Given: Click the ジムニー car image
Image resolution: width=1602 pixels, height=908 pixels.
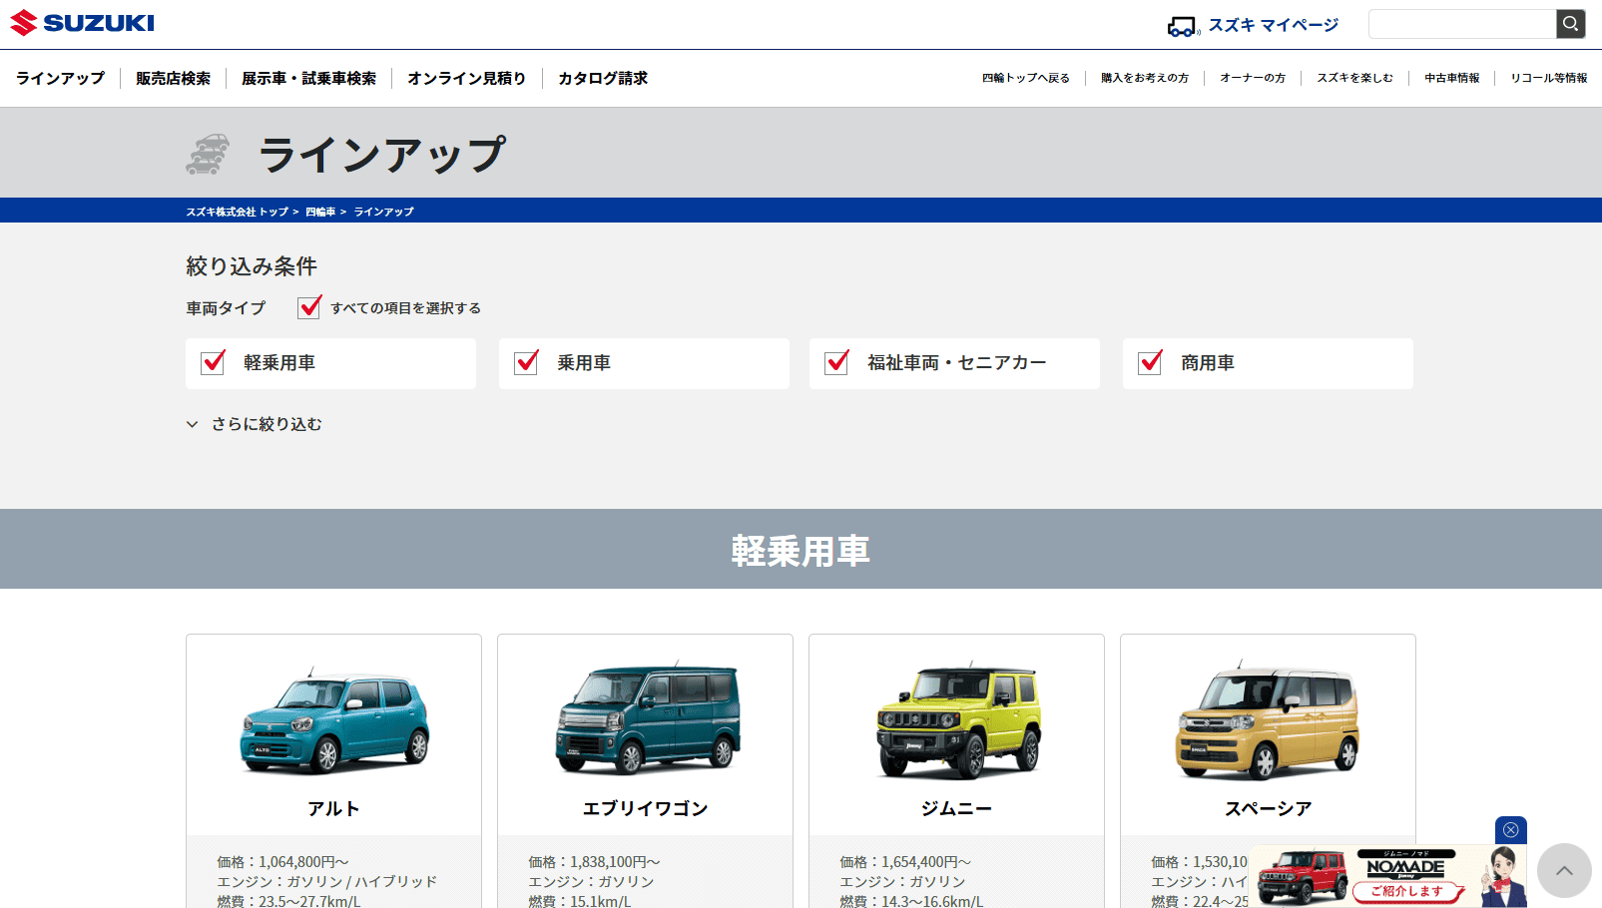Looking at the screenshot, I should tap(957, 718).
